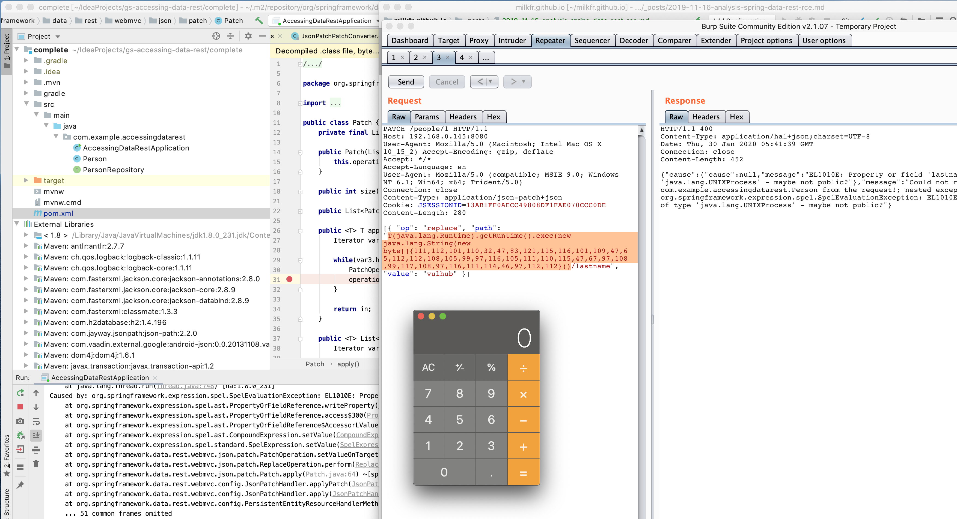Click the Build hammer icon in IntelliJ toolbar

pyautogui.click(x=259, y=20)
